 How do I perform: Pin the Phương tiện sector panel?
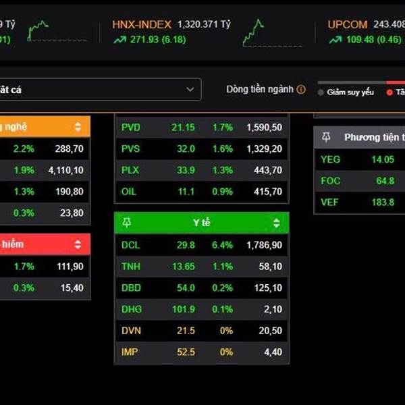coord(326,138)
